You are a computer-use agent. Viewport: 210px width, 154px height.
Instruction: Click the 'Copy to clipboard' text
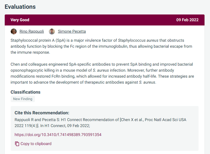(36, 144)
